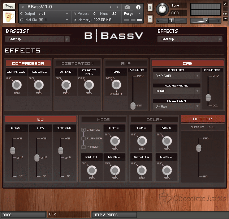229x219 pixels.
Task: Solo the instrument with S button
Action: point(150,7)
